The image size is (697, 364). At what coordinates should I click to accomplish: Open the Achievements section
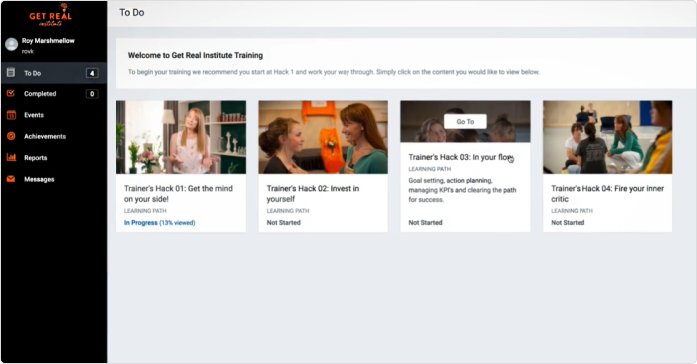(54, 136)
